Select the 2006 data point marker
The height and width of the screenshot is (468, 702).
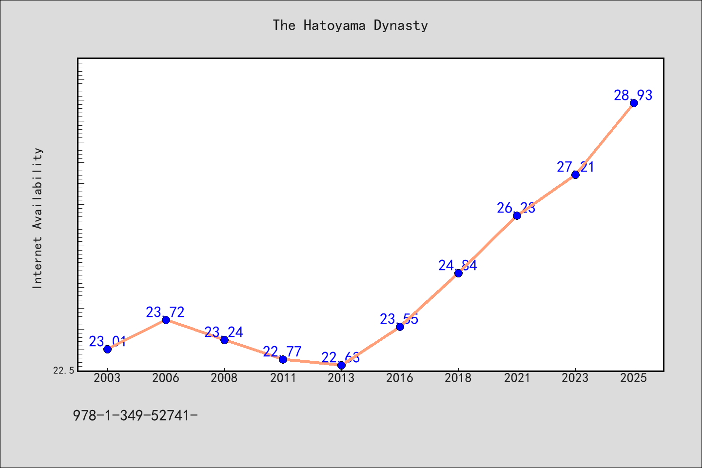click(x=166, y=320)
